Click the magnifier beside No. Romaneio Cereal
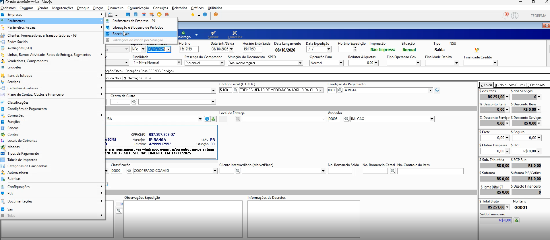The image size is (550, 240). click(x=393, y=171)
